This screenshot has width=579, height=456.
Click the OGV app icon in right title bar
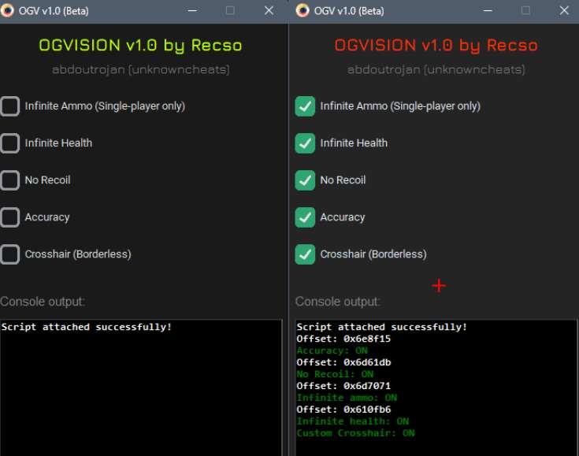pyautogui.click(x=302, y=10)
